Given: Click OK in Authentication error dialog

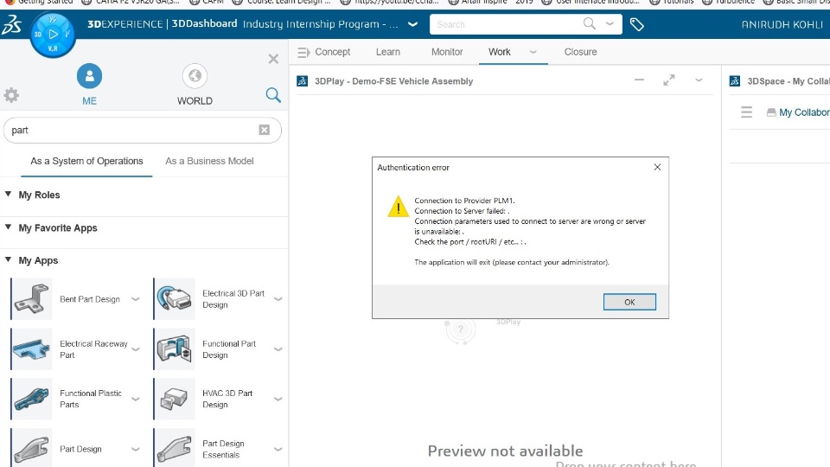Looking at the screenshot, I should [x=629, y=302].
